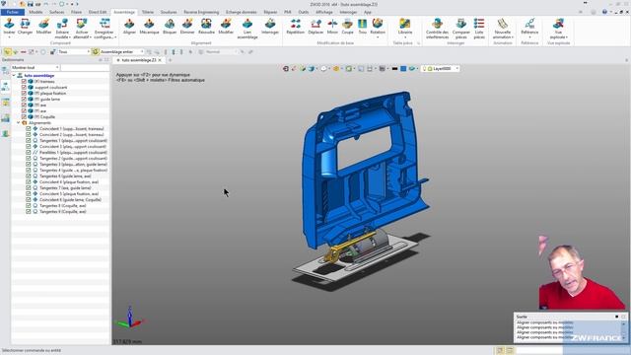Expand the Librairie dropdown

tap(405, 37)
